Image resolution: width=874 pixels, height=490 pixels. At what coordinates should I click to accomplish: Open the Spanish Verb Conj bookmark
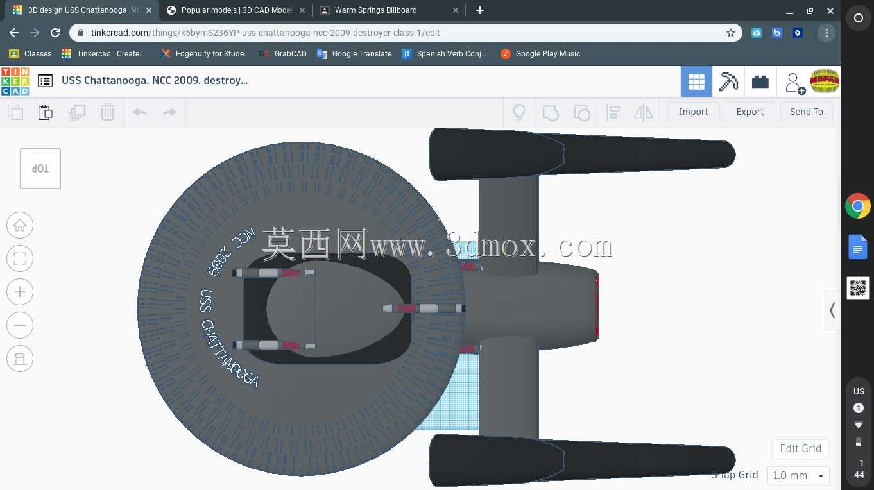[444, 54]
